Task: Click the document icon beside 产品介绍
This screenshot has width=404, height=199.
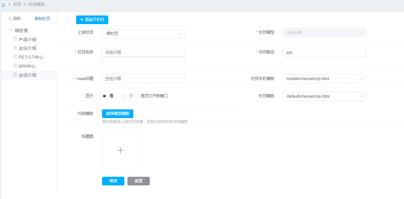Action: click(x=15, y=39)
